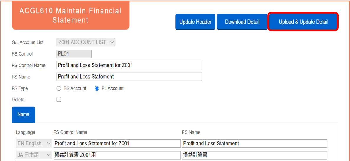350x161 pixels.
Task: Focus the top FS Name field
Action: (129, 77)
